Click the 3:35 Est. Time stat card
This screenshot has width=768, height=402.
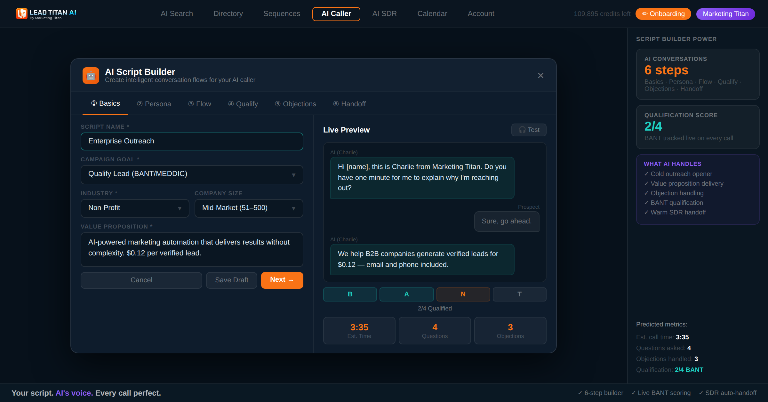[359, 331]
